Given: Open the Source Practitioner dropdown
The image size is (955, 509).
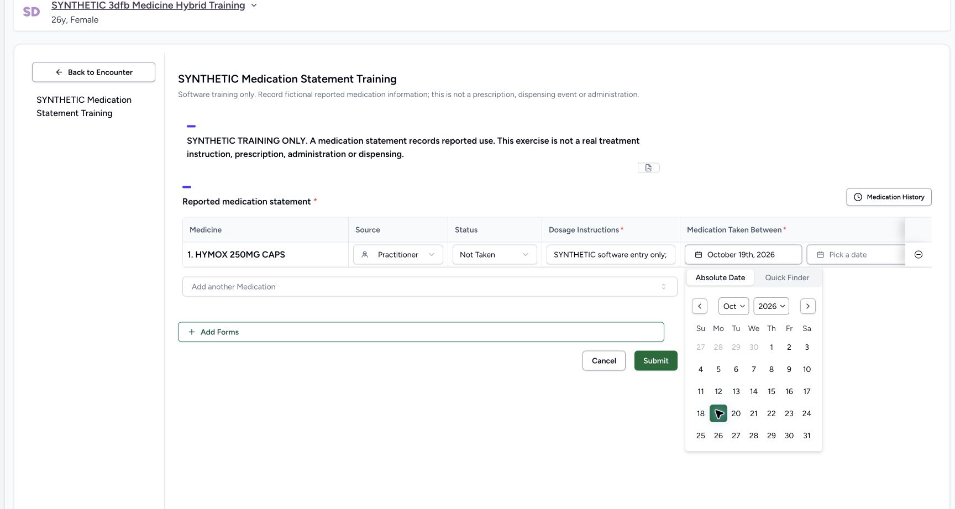Looking at the screenshot, I should [x=398, y=255].
